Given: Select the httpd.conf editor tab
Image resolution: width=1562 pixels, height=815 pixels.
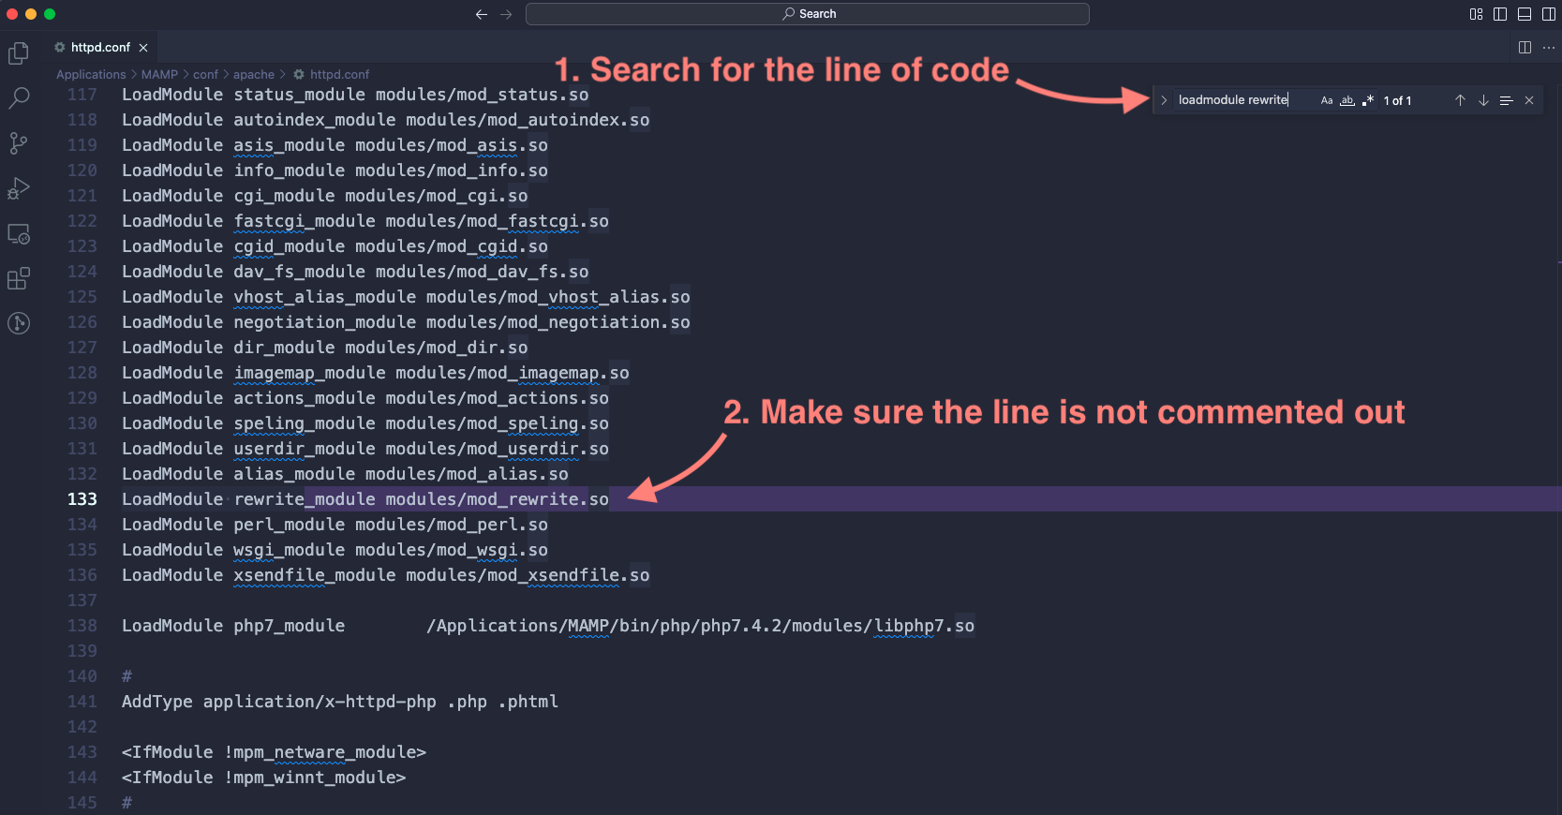Looking at the screenshot, I should coord(100,47).
